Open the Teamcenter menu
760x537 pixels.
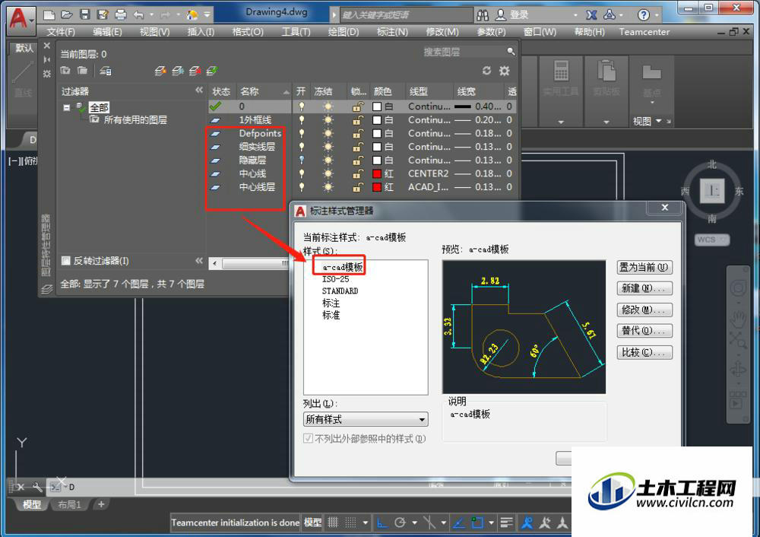644,31
